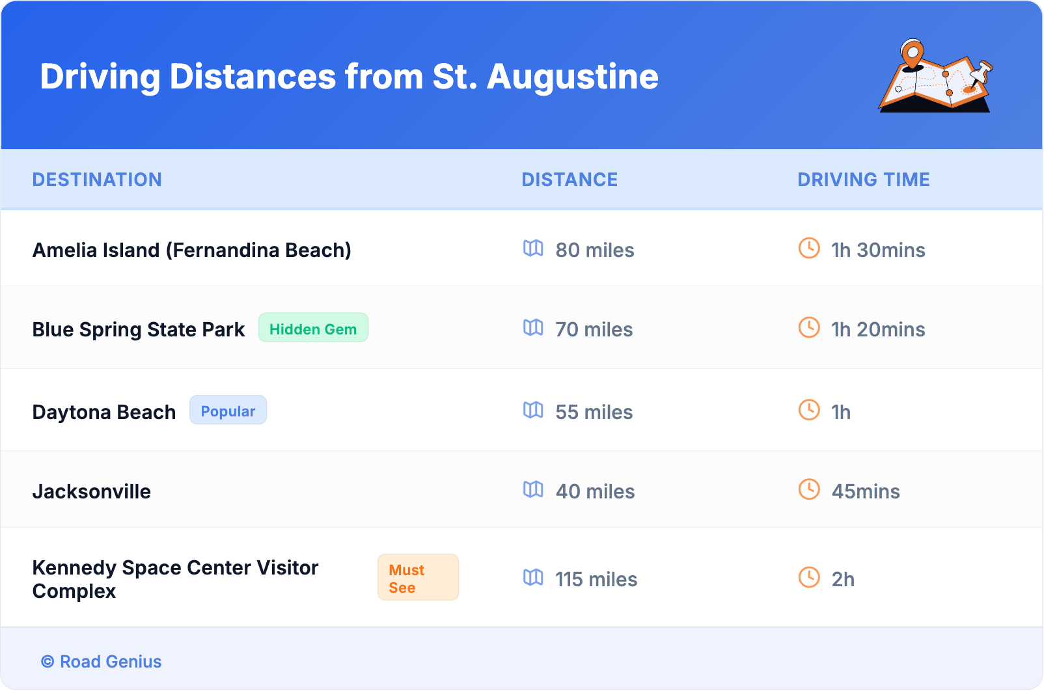This screenshot has width=1044, height=691.
Task: Click clock icon beside 2h
Action: coord(809,578)
